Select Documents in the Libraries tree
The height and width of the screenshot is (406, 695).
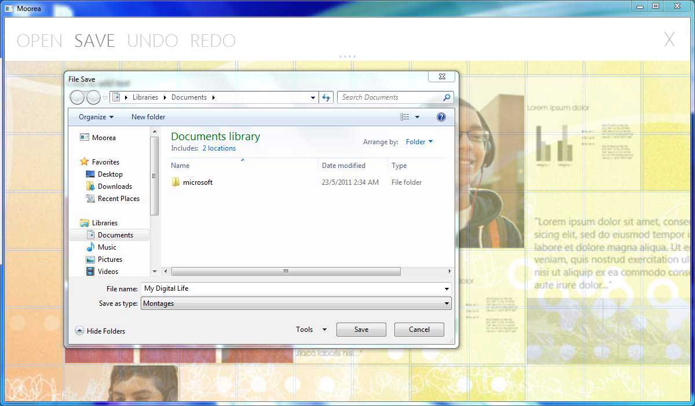[x=115, y=235]
